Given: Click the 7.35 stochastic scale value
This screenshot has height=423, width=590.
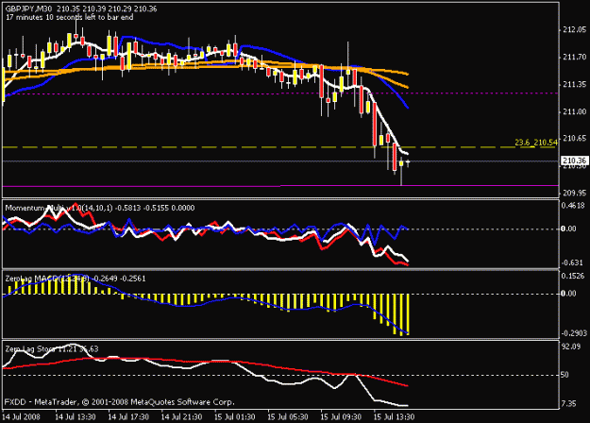Looking at the screenshot, I should 568,404.
